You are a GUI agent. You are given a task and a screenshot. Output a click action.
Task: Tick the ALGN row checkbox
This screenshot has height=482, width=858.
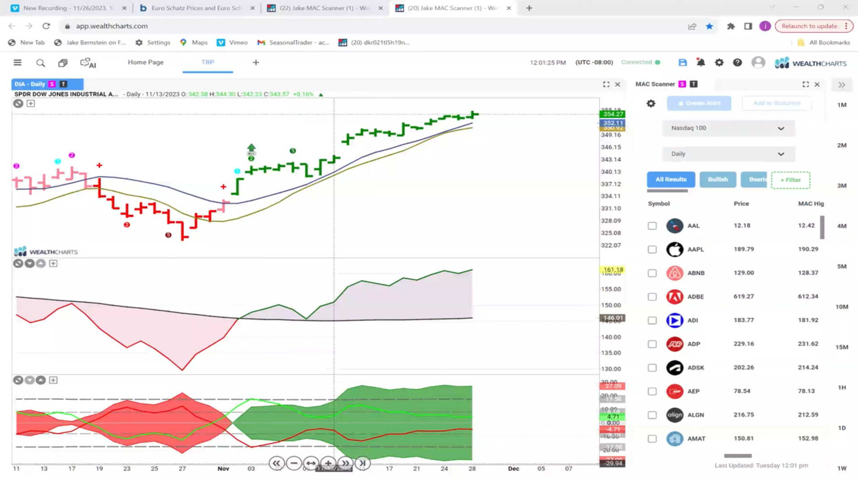click(652, 415)
